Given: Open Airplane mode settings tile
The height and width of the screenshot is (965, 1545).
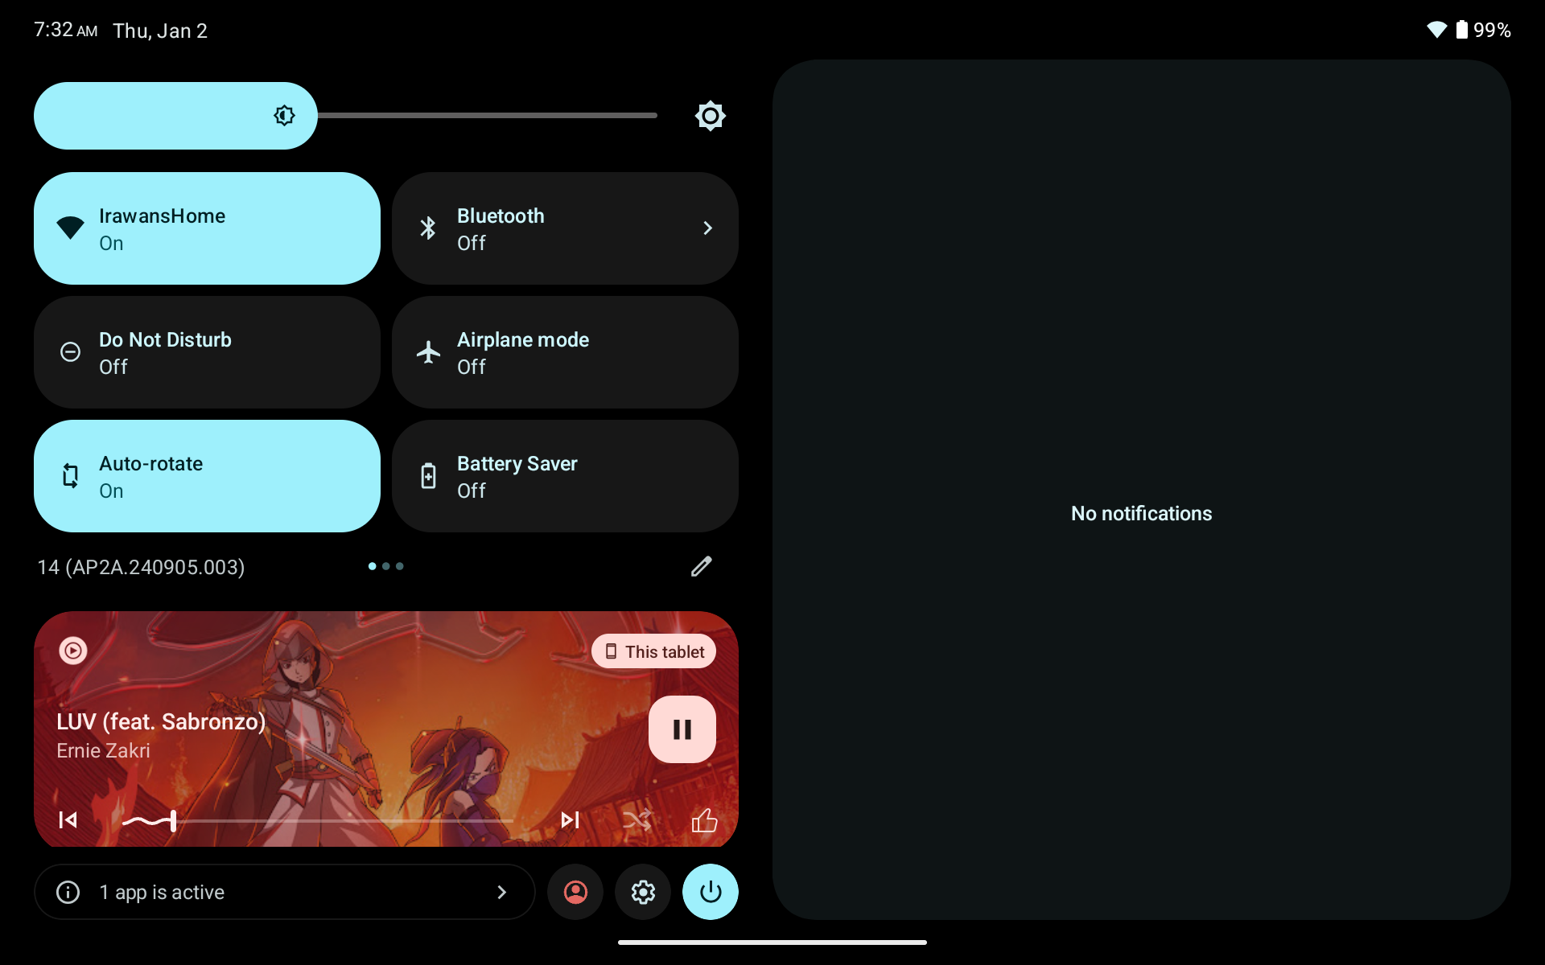Looking at the screenshot, I should click(565, 351).
